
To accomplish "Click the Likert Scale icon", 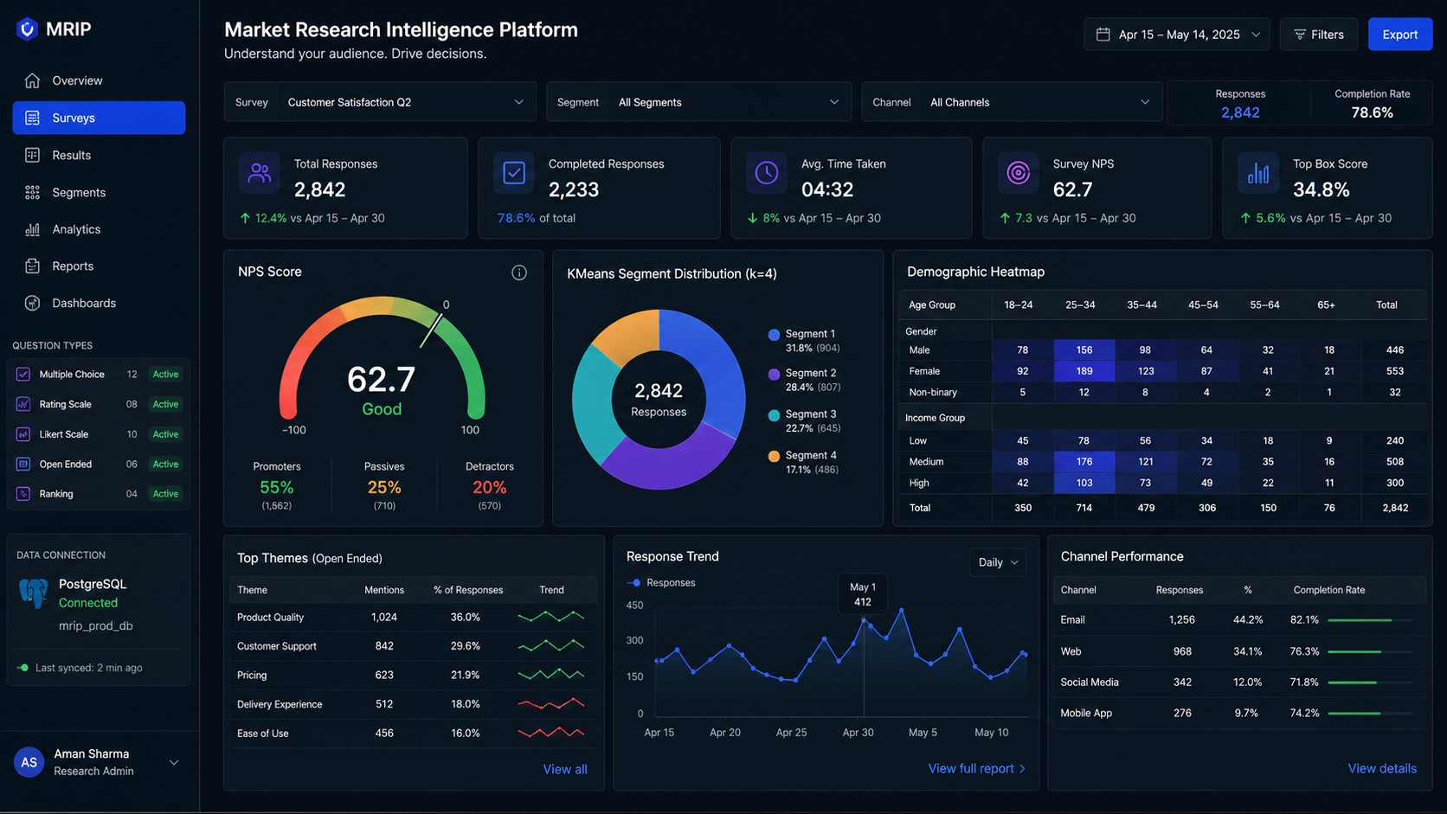I will (x=23, y=434).
